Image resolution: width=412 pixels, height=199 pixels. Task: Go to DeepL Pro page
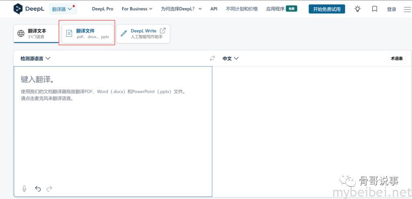click(x=103, y=9)
